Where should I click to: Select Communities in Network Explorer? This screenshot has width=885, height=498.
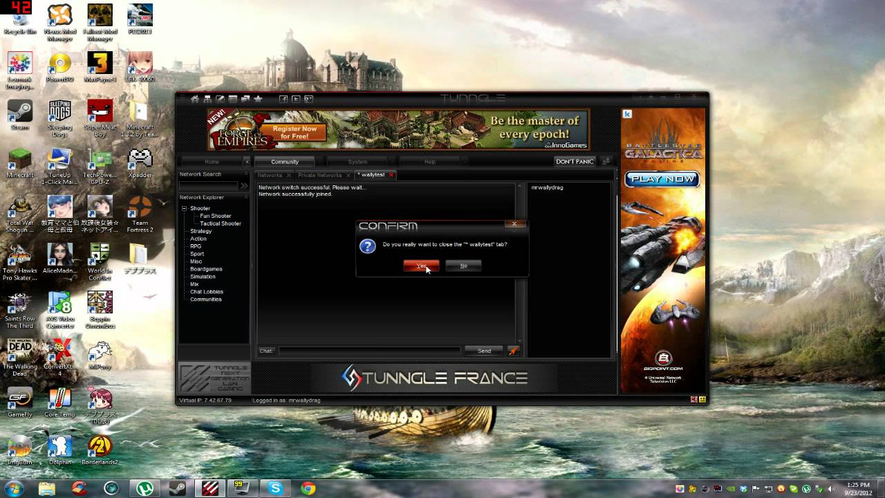(206, 299)
